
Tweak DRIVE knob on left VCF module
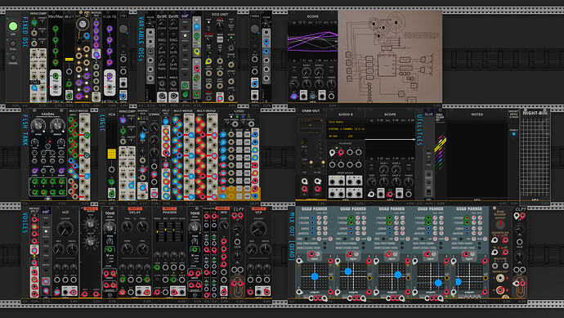72,249
